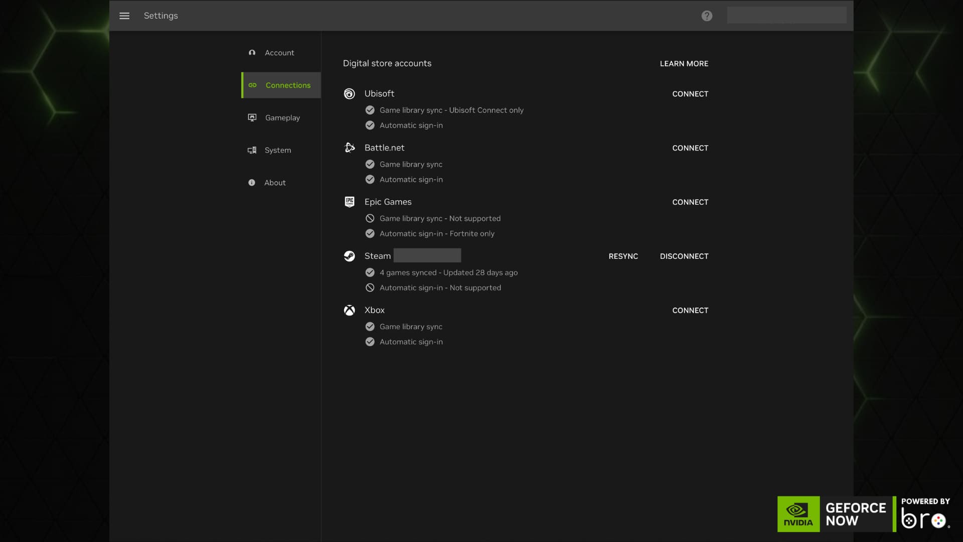This screenshot has height=542, width=963.
Task: Open the hamburger menu beside Settings
Action: pyautogui.click(x=124, y=16)
